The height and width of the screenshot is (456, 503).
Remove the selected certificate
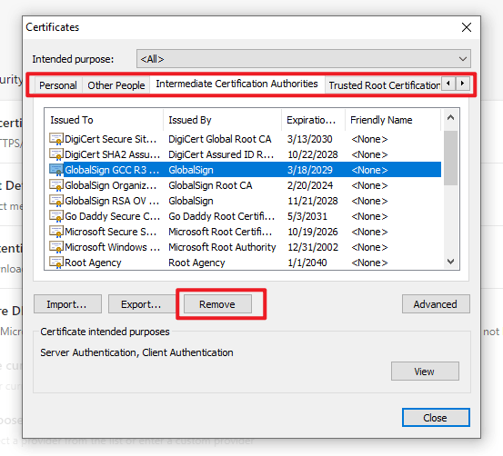(x=217, y=304)
